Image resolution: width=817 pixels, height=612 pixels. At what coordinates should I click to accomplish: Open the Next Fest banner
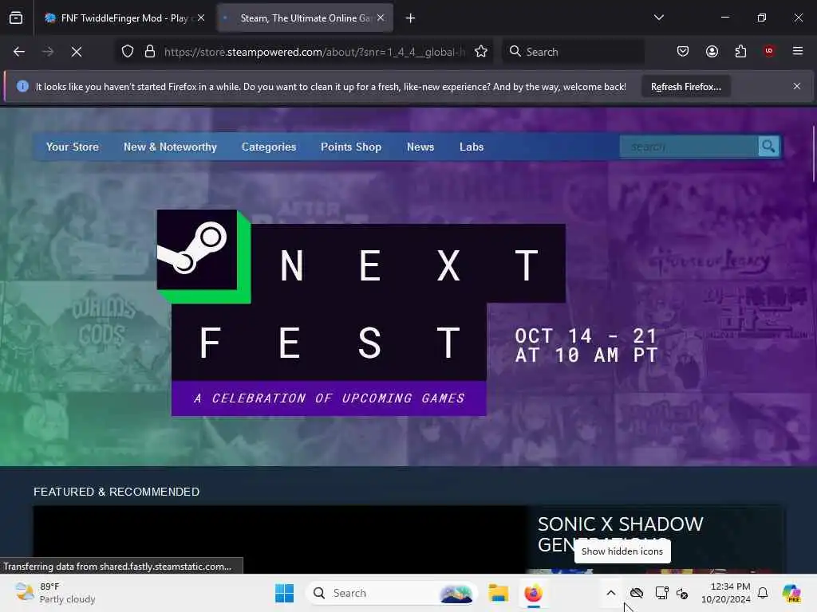click(408, 312)
